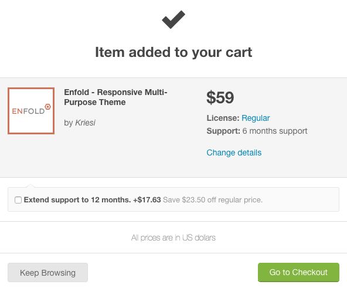Screen dimensions: 347x288
Task: Click the 'Save $23.50 off regular price' text
Action: pos(213,200)
